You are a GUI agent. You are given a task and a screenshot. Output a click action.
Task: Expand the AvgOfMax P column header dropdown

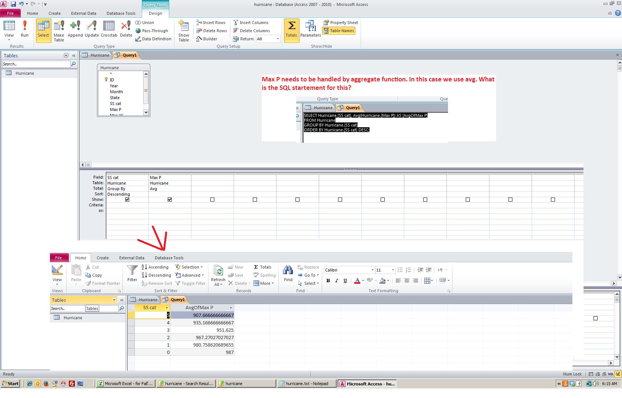231,308
